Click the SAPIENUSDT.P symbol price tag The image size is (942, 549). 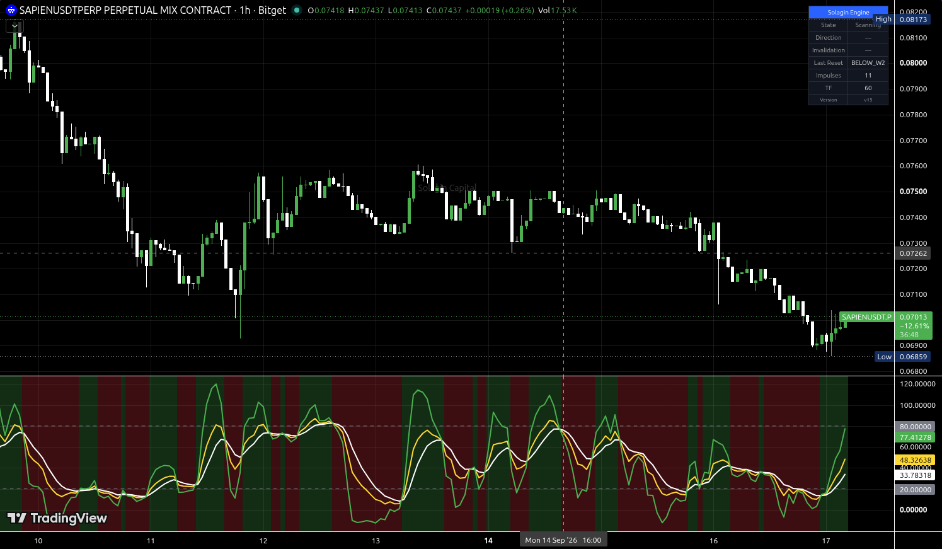tap(866, 317)
